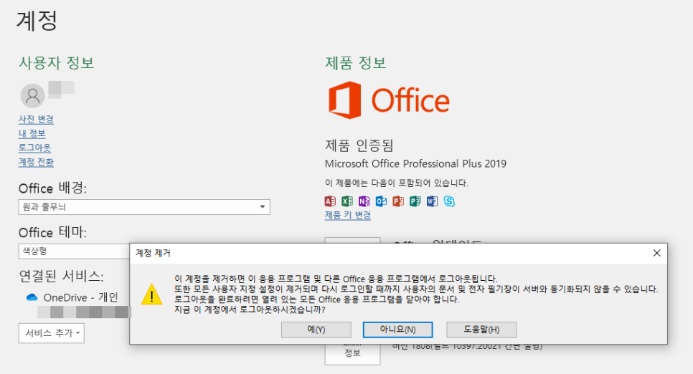Click the Excel app icon

click(347, 201)
